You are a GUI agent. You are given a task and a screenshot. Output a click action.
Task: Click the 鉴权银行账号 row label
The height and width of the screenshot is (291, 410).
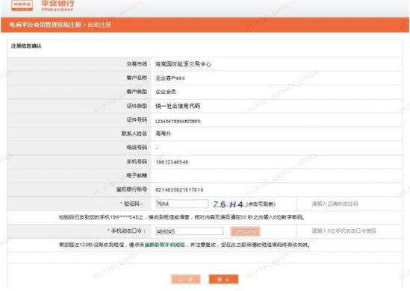[x=131, y=190]
